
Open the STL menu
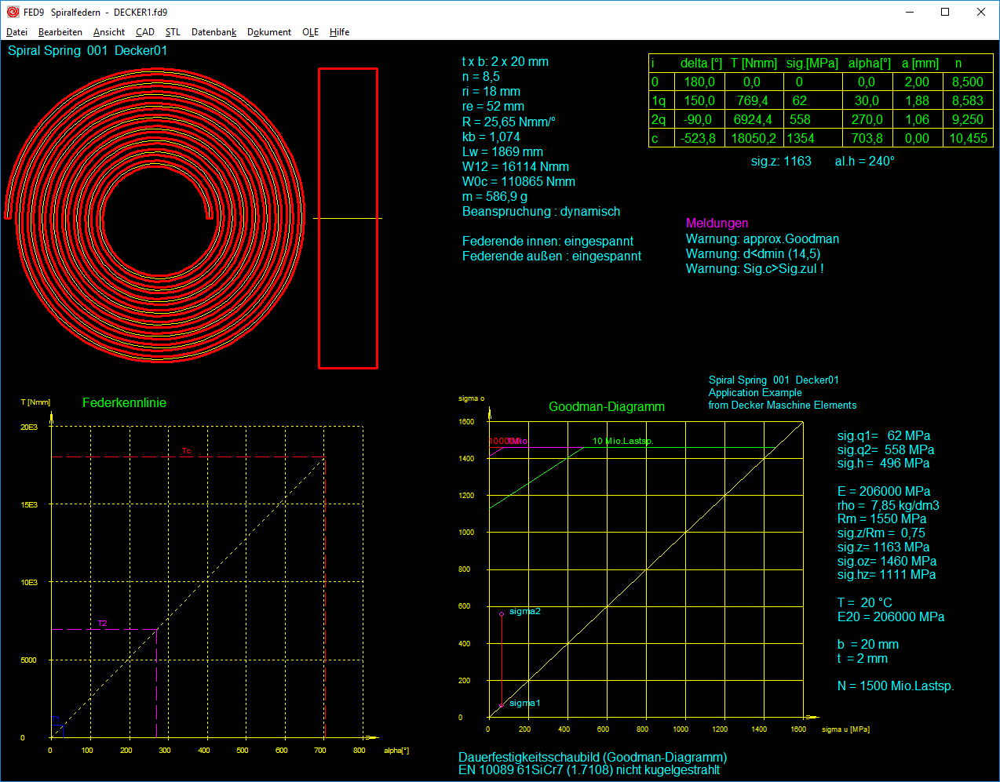pos(173,32)
